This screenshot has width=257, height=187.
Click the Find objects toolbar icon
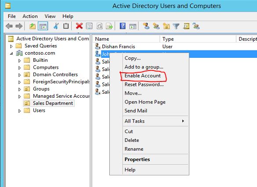tap(186, 26)
